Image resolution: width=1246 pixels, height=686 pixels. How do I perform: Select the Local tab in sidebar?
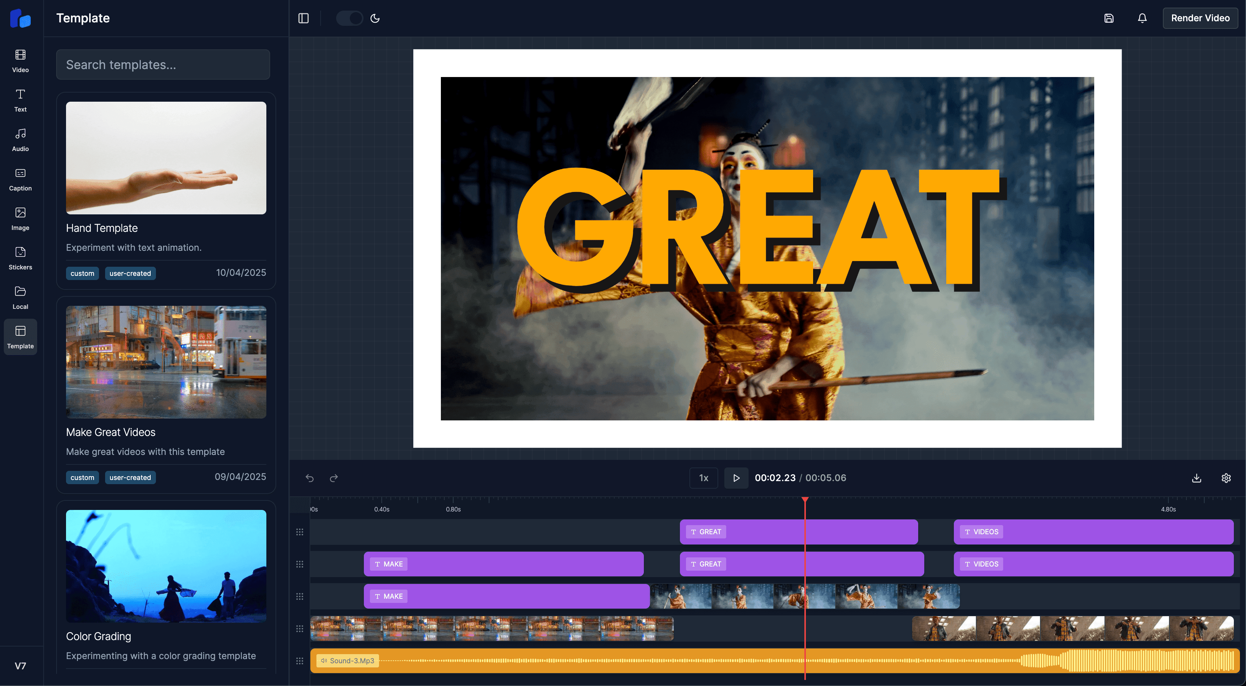pos(20,297)
